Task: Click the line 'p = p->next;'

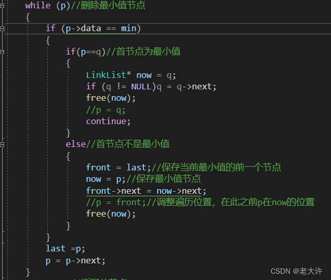Action: coord(75,261)
